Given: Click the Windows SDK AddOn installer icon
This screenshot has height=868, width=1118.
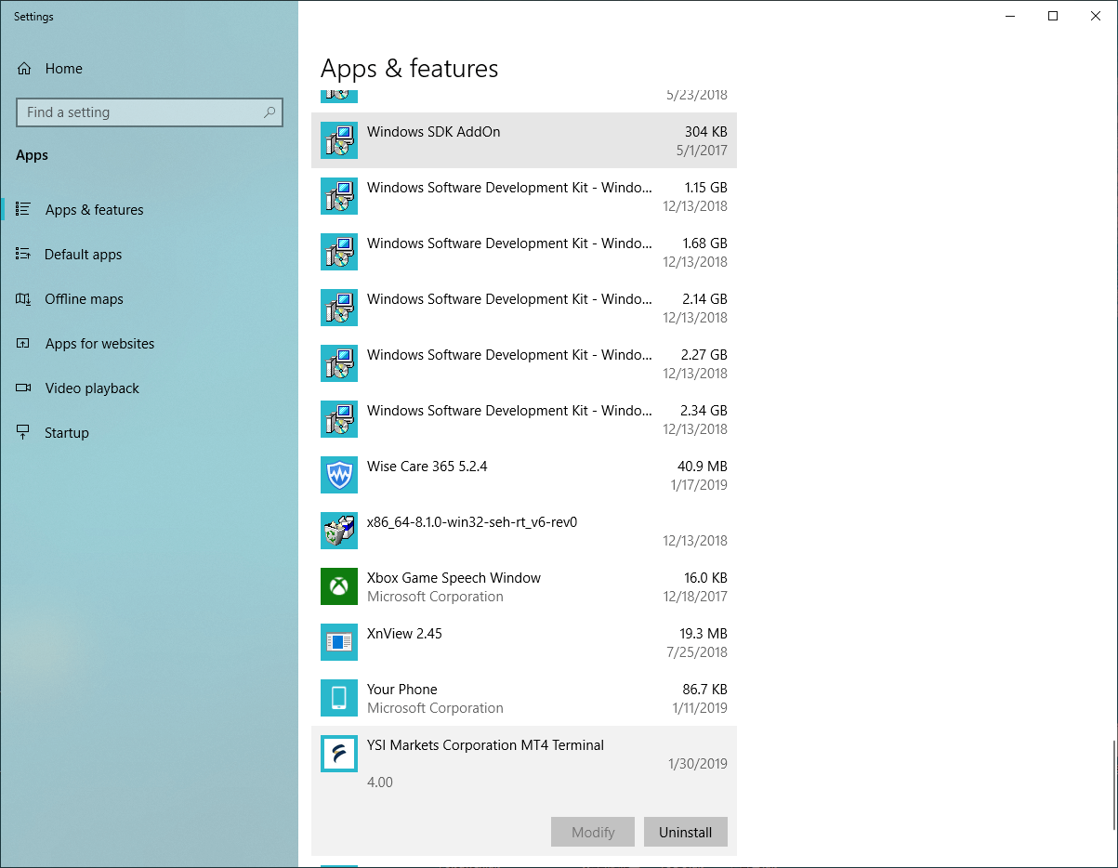Looking at the screenshot, I should [339, 140].
